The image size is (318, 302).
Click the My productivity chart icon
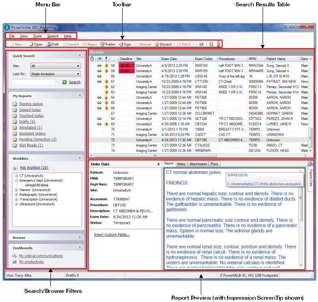click(15, 262)
